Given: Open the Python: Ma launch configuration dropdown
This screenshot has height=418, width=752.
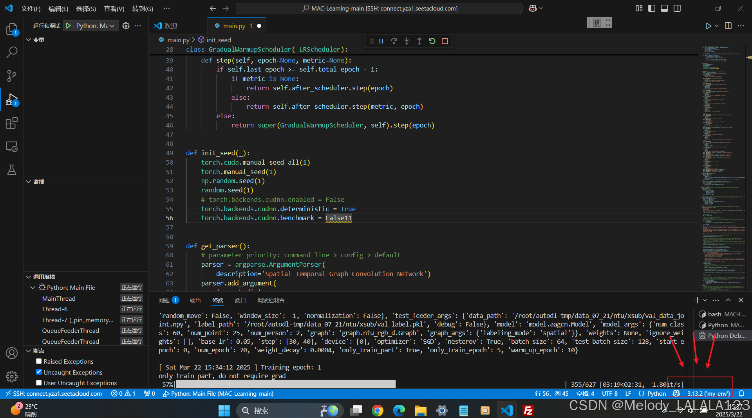Looking at the screenshot, I should click(x=95, y=25).
